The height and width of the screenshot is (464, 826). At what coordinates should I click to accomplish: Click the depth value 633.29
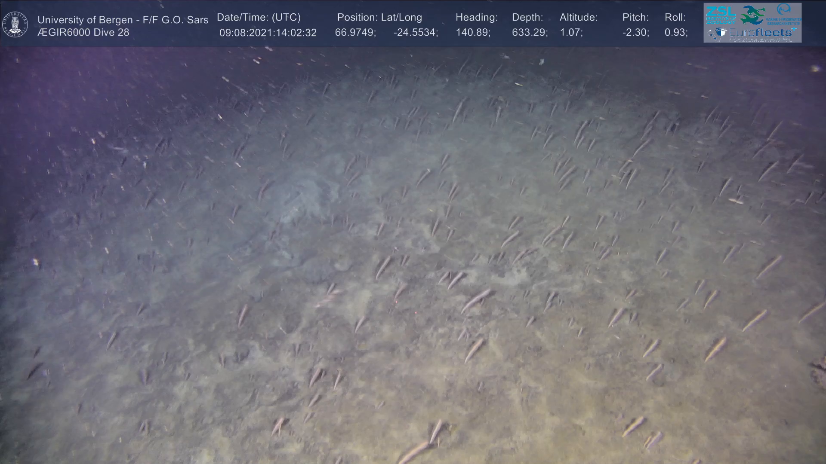tap(529, 33)
